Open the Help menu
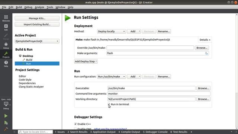238x134 pixels. click(x=70, y=7)
